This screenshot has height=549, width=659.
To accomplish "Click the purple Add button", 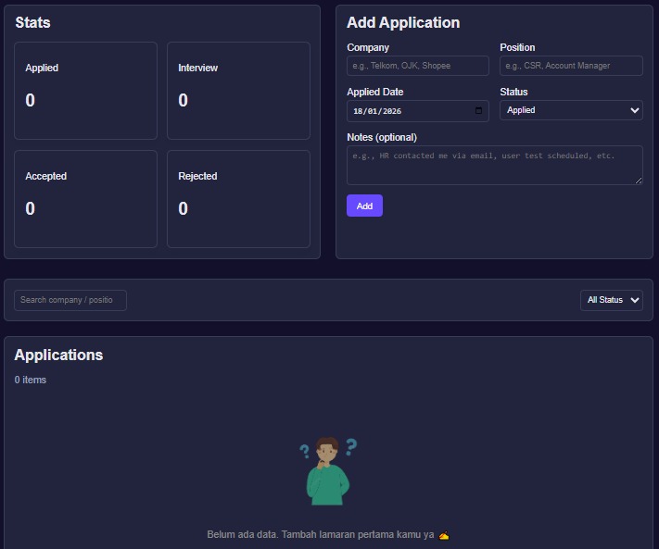I will (x=364, y=206).
